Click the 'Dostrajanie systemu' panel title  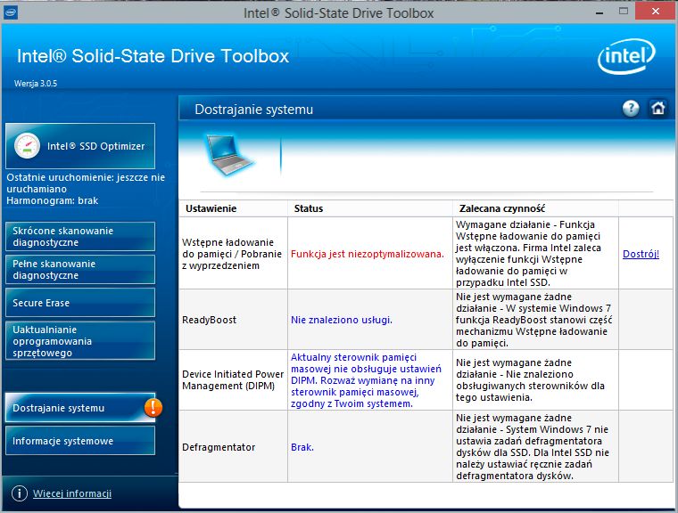pyautogui.click(x=254, y=110)
